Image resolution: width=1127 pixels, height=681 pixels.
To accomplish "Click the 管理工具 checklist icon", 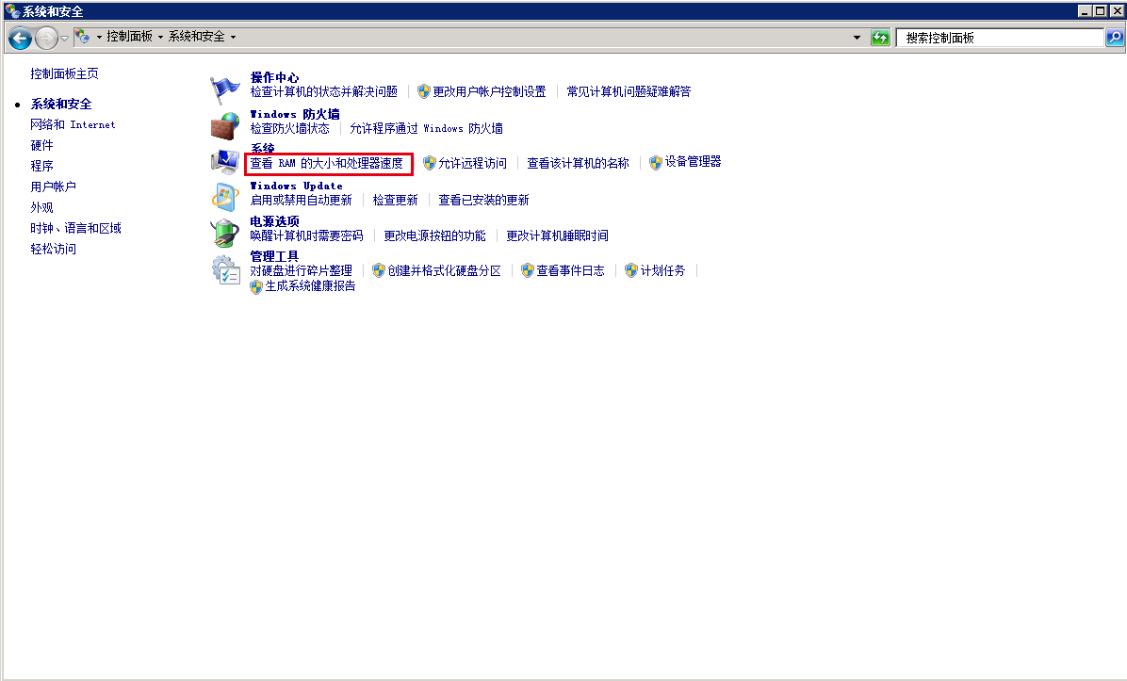I will [x=224, y=271].
